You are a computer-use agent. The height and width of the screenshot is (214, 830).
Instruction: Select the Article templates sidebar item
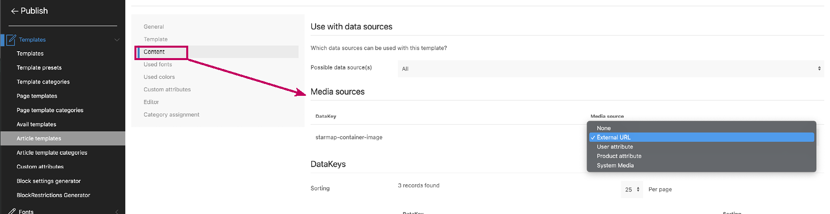click(39, 139)
